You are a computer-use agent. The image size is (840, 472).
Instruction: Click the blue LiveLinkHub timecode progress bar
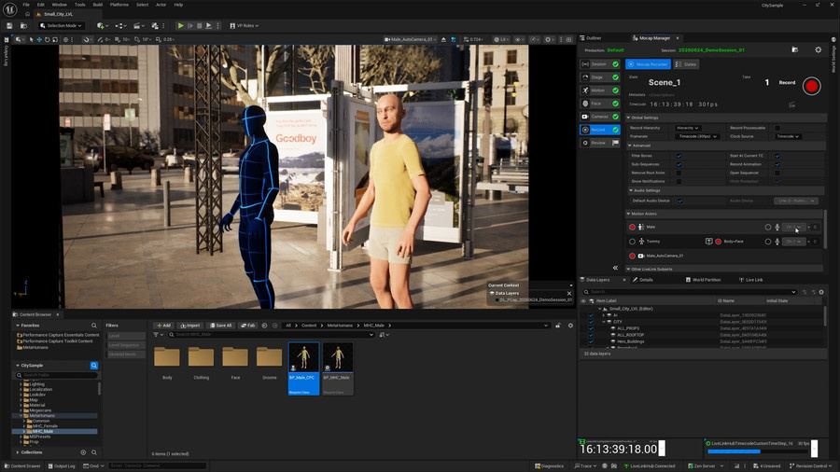tap(734, 451)
